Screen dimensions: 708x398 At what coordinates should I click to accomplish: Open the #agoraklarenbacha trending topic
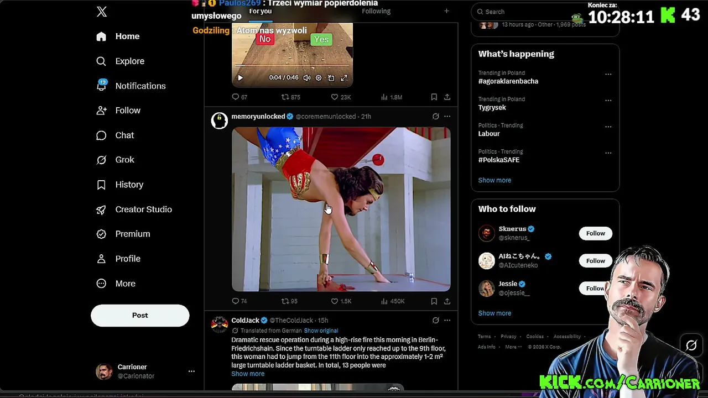click(508, 81)
